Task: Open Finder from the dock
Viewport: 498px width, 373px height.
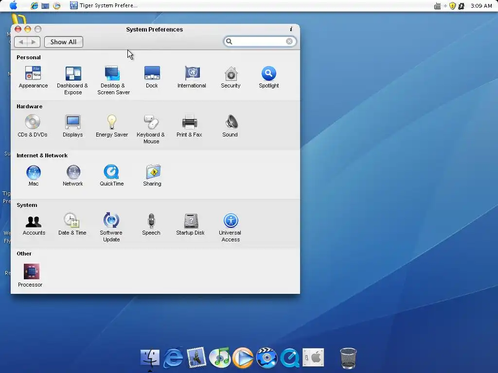Action: point(150,358)
